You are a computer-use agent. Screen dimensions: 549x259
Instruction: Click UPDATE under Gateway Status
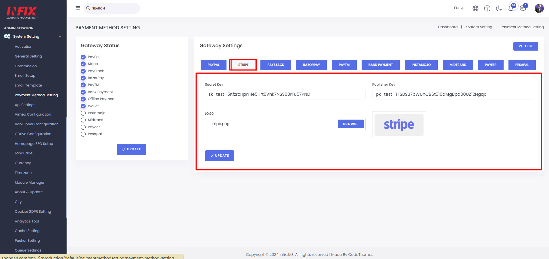131,149
